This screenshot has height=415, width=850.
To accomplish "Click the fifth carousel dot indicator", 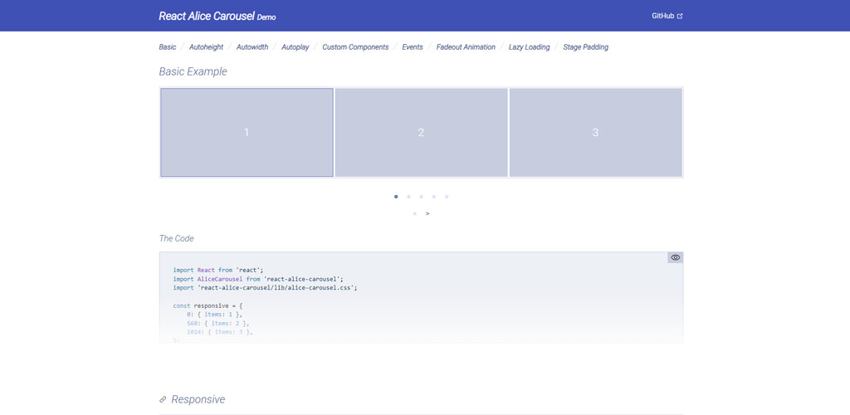I will [447, 197].
